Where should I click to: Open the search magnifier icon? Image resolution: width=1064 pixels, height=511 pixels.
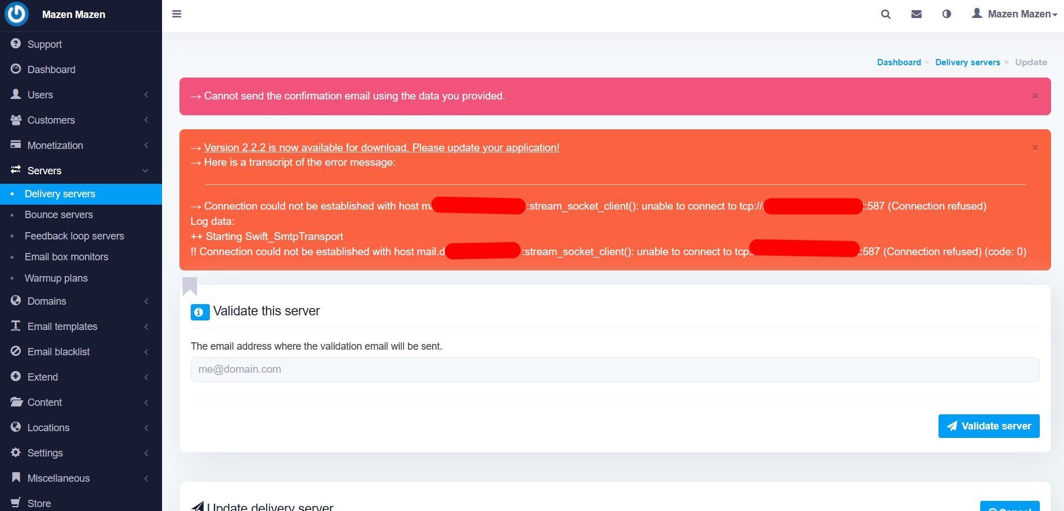[x=886, y=14]
